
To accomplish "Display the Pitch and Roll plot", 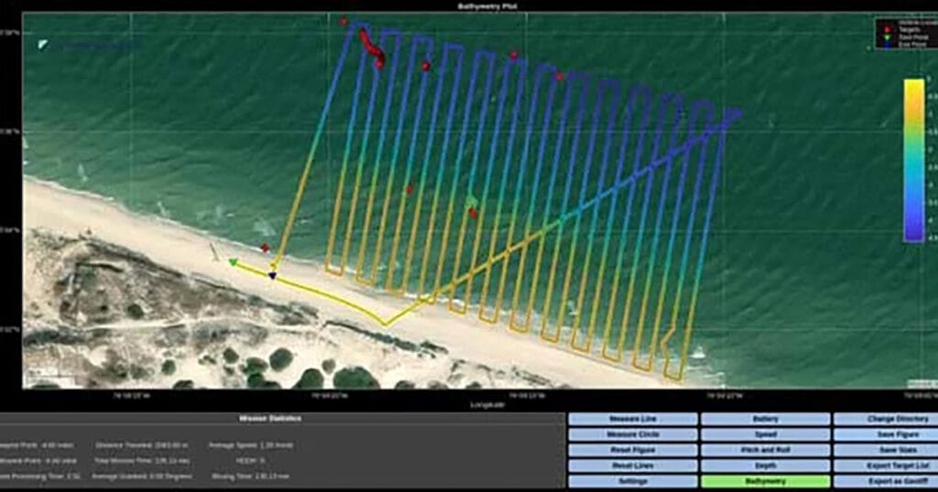I will click(765, 450).
